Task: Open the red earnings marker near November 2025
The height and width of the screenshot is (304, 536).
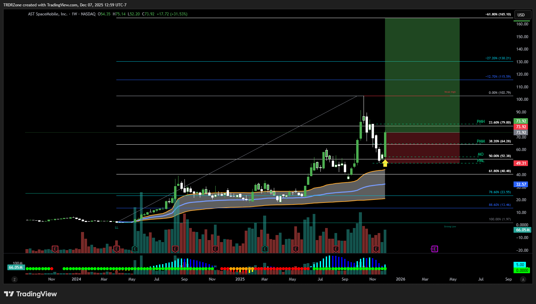Action: (376, 249)
